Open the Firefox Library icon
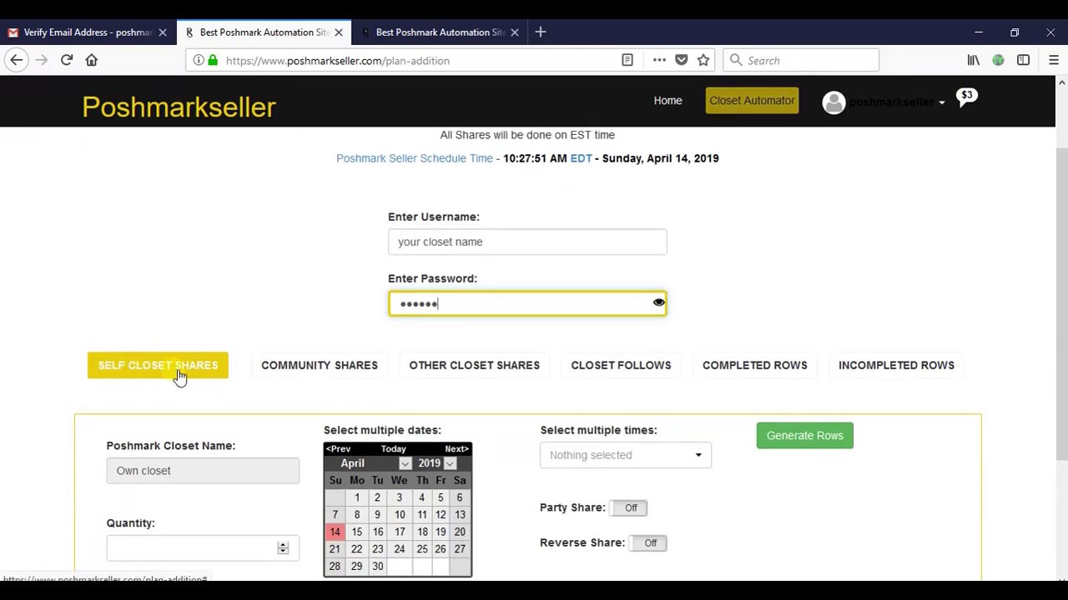Viewport: 1068px width, 600px height. point(973,60)
